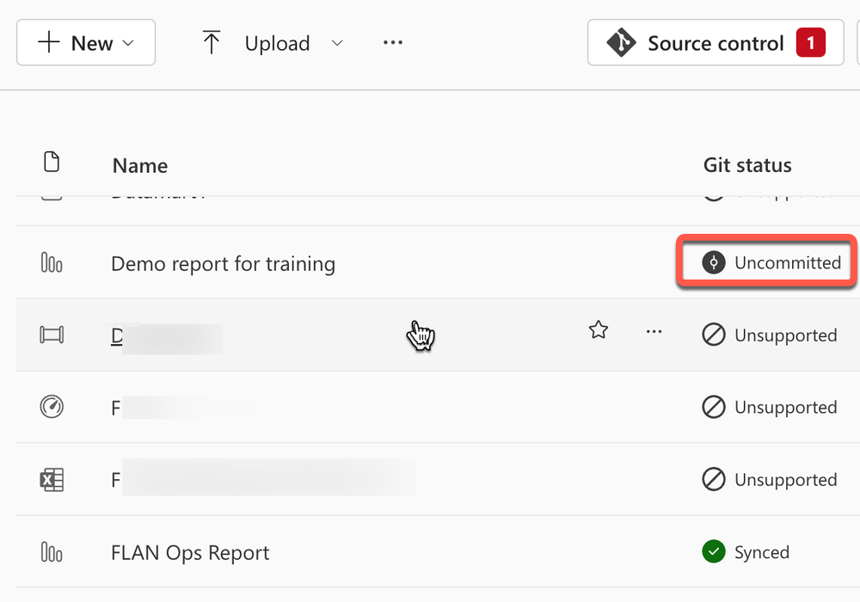Open the toolbar overflow menu
This screenshot has height=602, width=860.
[x=392, y=42]
